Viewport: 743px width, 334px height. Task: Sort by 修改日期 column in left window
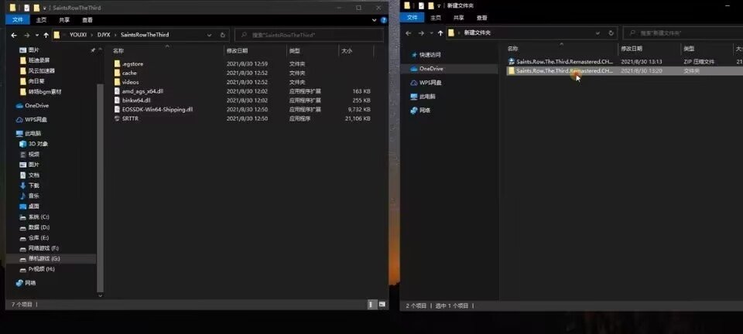[237, 50]
